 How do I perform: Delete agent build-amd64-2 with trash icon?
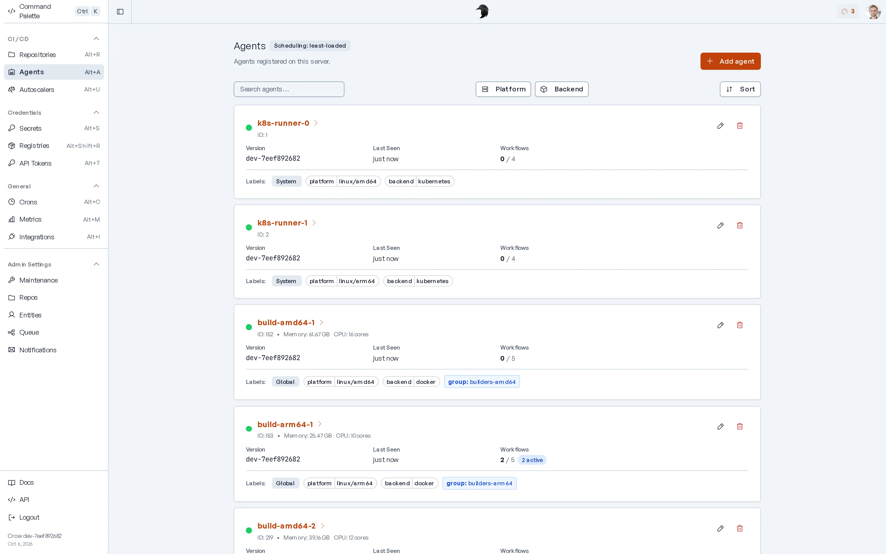click(740, 528)
